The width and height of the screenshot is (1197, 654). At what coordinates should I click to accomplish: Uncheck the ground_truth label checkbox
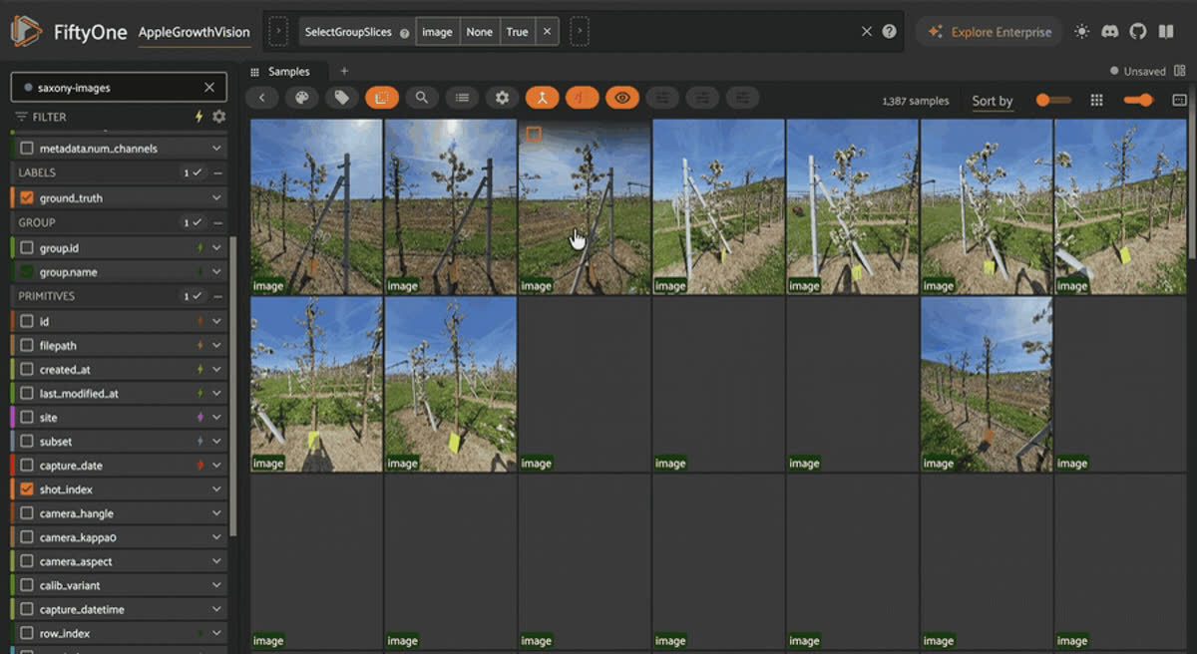(x=27, y=198)
